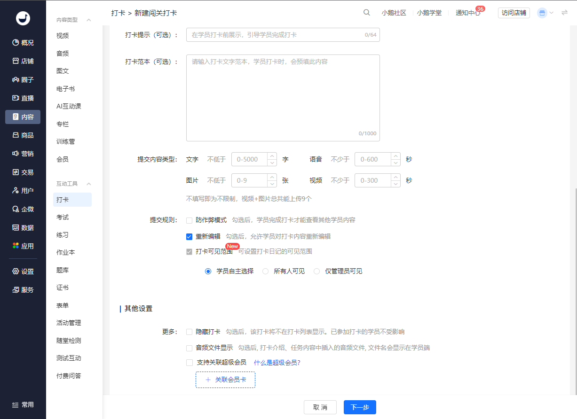This screenshot has height=419, width=577.
Task: Click the 应用 colorful apps icon
Action: click(x=16, y=246)
